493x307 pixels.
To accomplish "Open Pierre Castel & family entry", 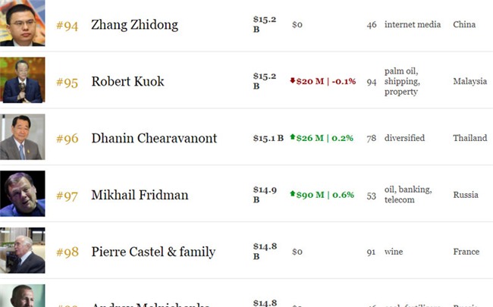I will [153, 252].
